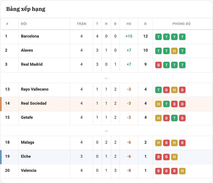Click the yellow H badge in Alaves row

coord(174,51)
